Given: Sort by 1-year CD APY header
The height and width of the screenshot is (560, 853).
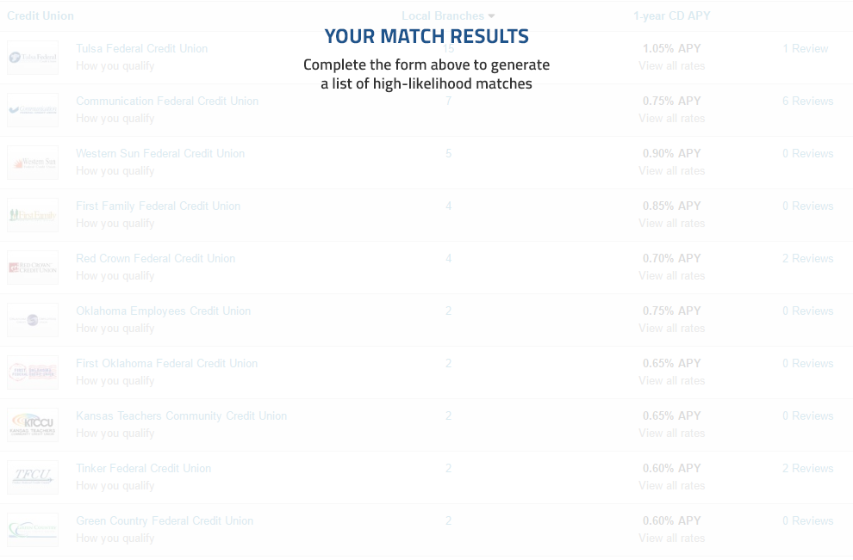Looking at the screenshot, I should (672, 15).
